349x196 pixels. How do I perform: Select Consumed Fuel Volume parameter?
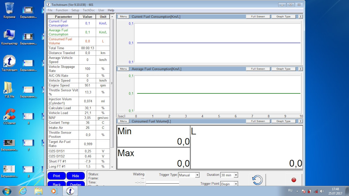point(79,41)
